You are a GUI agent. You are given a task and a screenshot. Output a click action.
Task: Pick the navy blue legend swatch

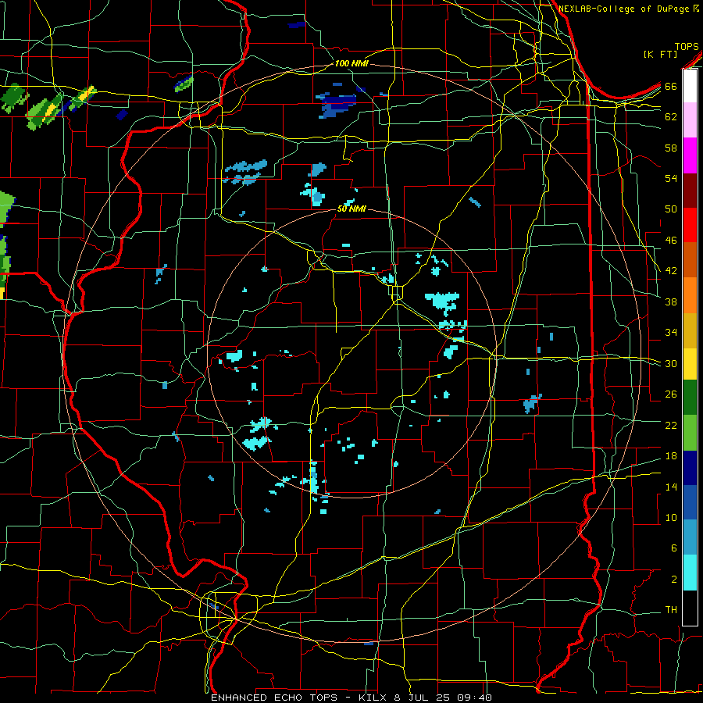tap(690, 468)
